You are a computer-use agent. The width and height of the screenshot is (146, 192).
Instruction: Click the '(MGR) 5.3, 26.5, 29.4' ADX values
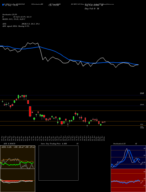point(30,24)
